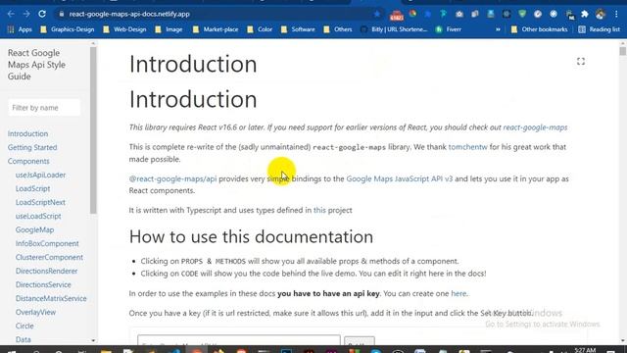
Task: Select ClustererComponent in the sidebar
Action: click(x=49, y=257)
